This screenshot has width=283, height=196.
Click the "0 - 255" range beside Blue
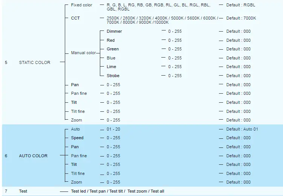(x=175, y=58)
